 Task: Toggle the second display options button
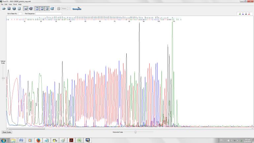pos(42,9)
